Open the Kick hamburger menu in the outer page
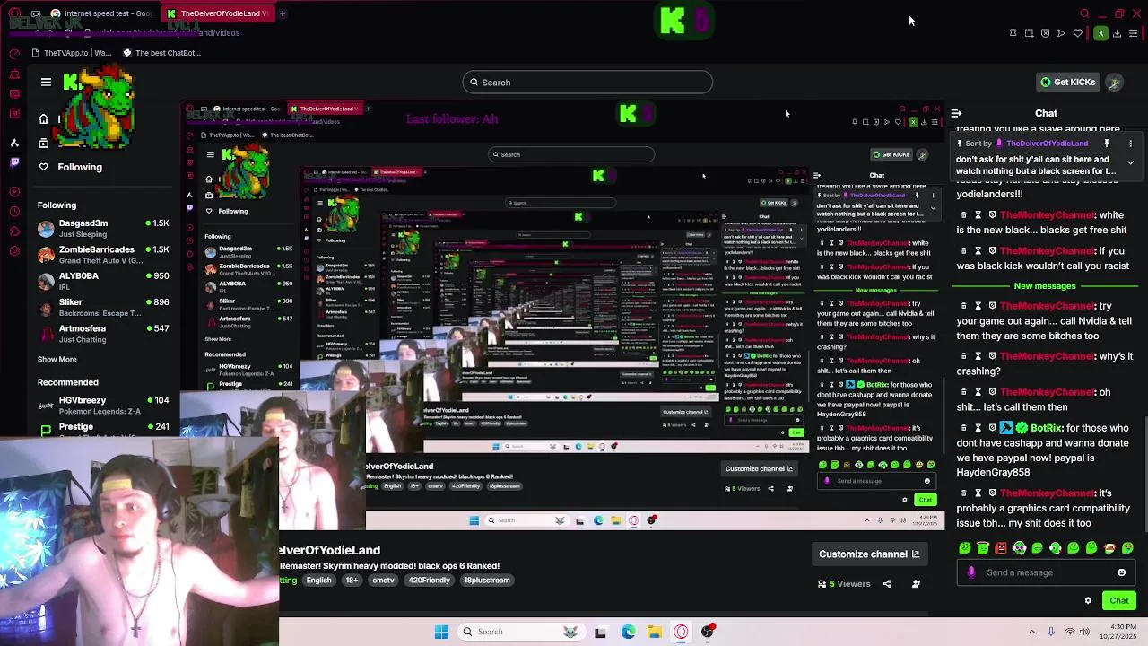This screenshot has width=1148, height=646. point(46,82)
